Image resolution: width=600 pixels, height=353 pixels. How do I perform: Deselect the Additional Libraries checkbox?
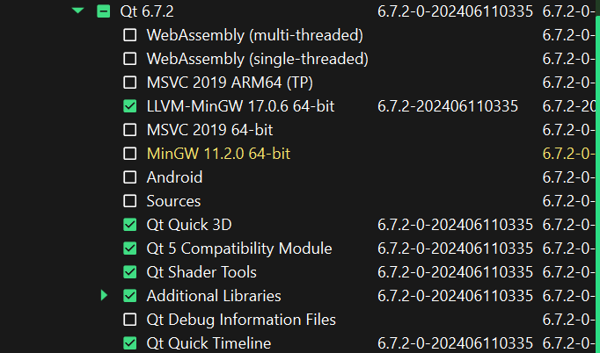(130, 296)
